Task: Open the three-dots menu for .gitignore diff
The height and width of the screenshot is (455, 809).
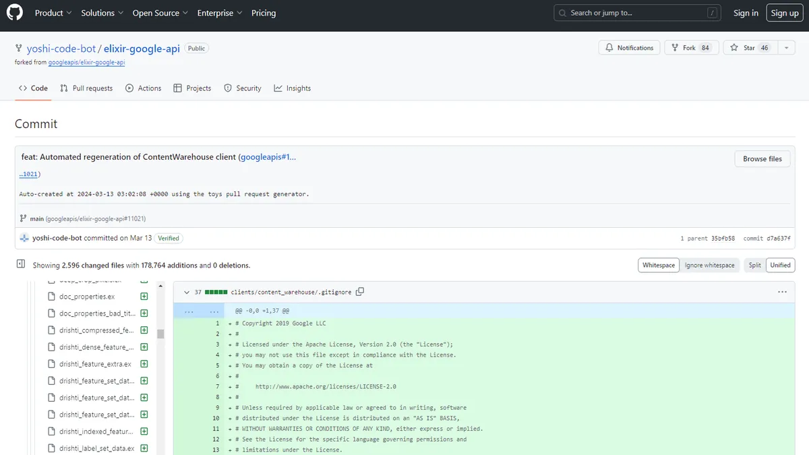Action: pos(782,292)
